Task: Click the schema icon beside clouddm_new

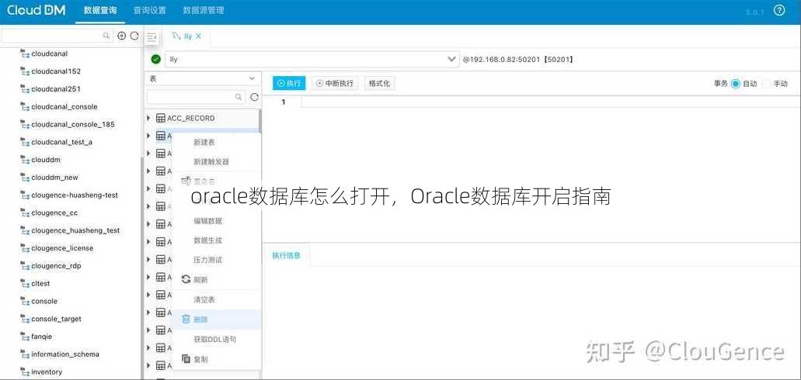Action: [x=25, y=178]
